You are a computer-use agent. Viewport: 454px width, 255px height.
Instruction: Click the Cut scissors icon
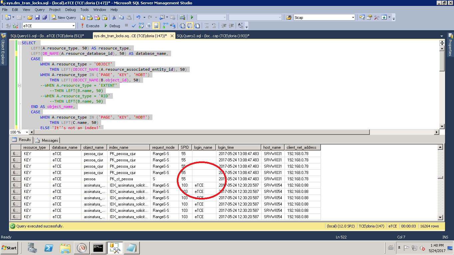click(x=114, y=17)
